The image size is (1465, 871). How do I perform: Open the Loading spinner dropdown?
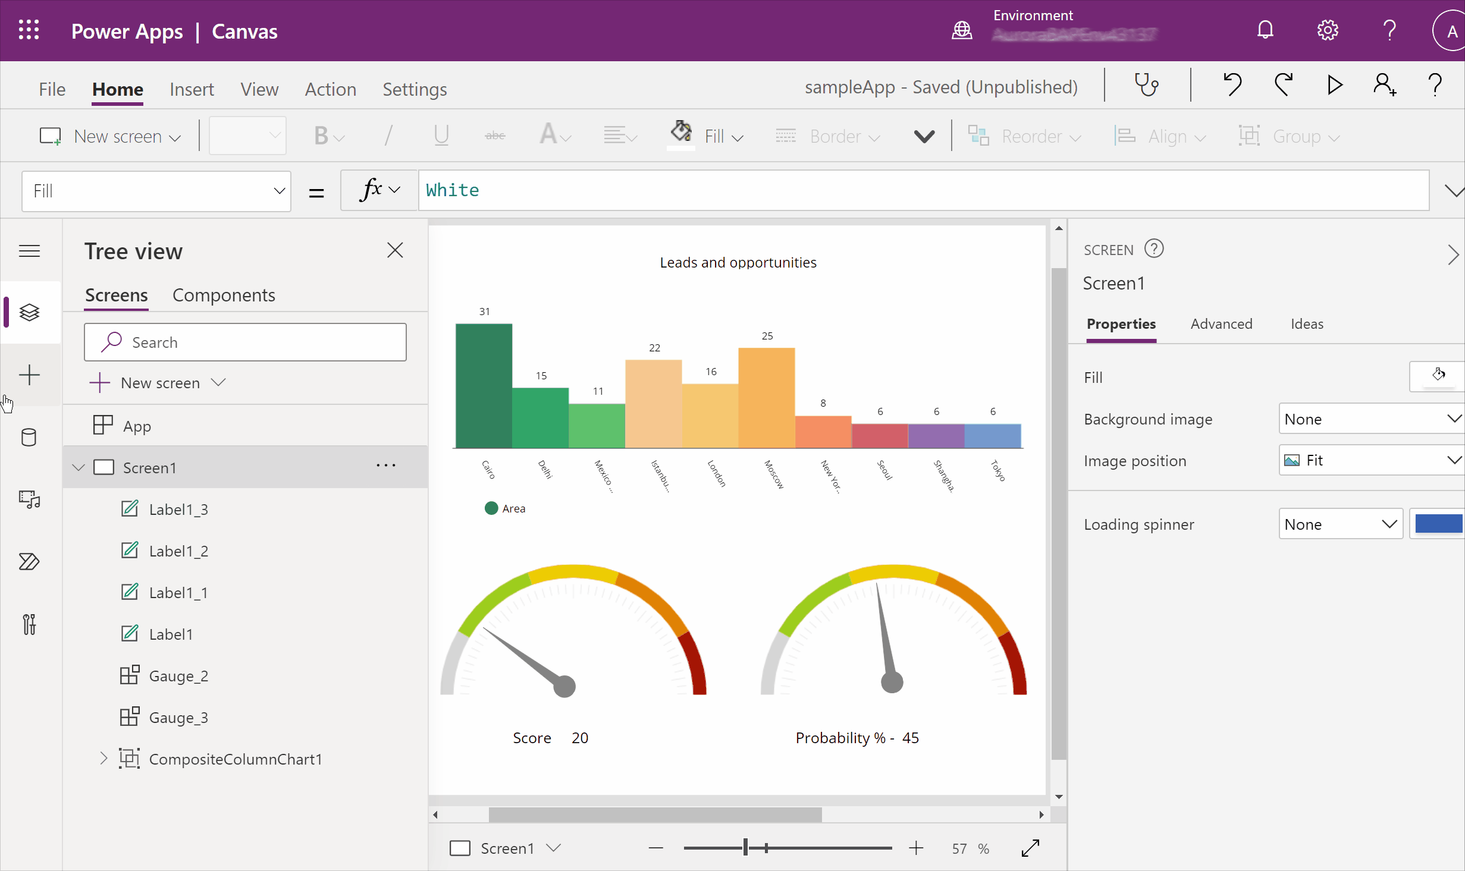coord(1339,524)
